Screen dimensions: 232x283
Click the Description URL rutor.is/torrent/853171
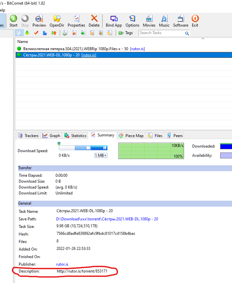click(x=82, y=271)
